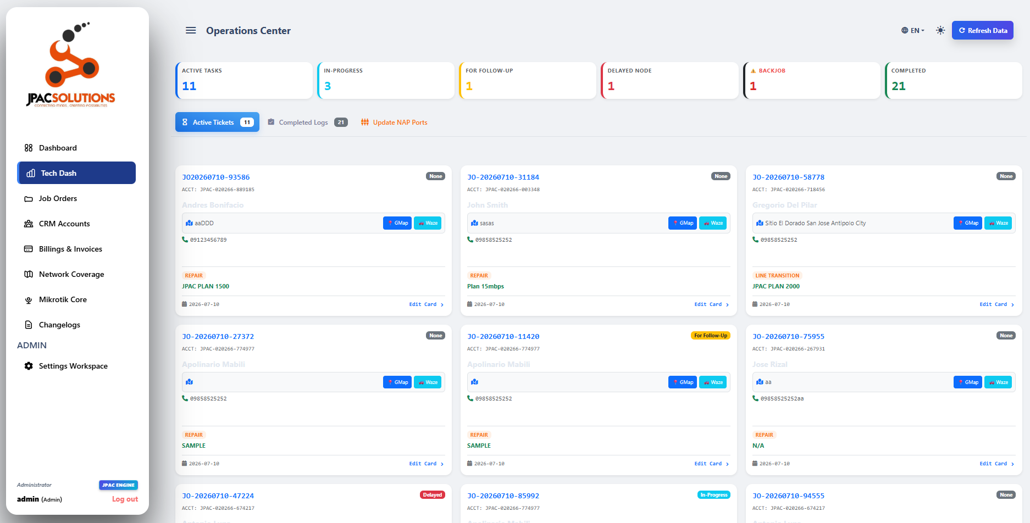The height and width of the screenshot is (523, 1030).
Task: Open ticket JO-20260710-75955 link
Action: point(788,336)
